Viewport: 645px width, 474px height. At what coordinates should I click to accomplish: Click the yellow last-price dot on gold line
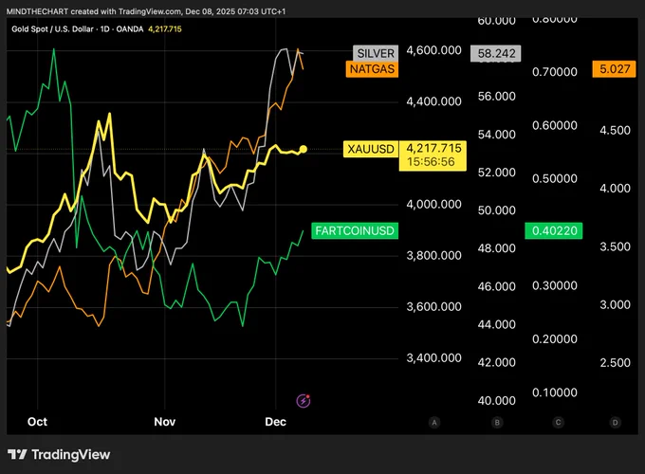304,149
